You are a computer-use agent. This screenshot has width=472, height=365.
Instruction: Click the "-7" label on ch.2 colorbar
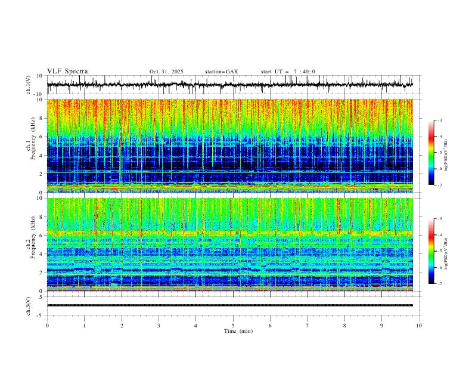coord(439,284)
